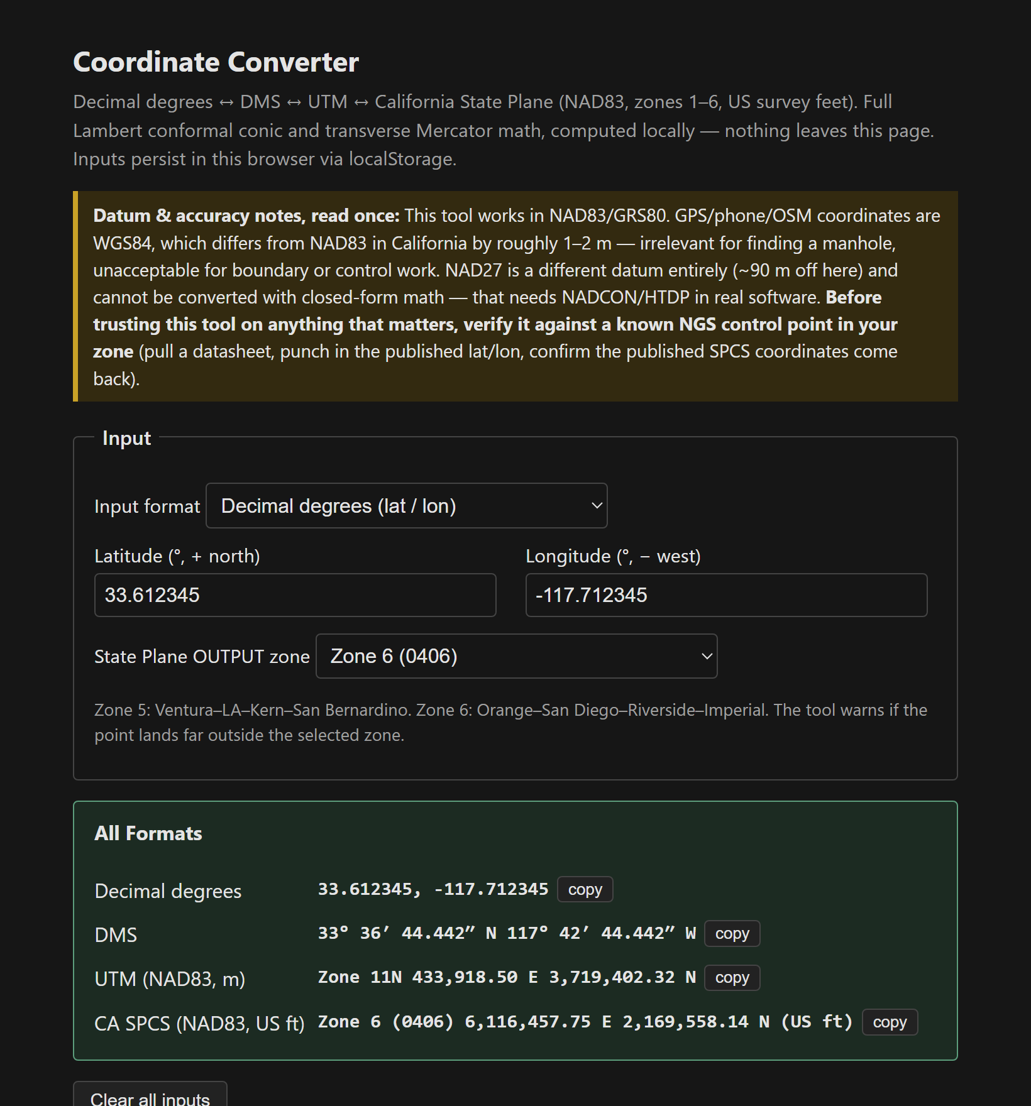Click the 'Input format' label
Screen dimensions: 1031x1106
(x=147, y=506)
